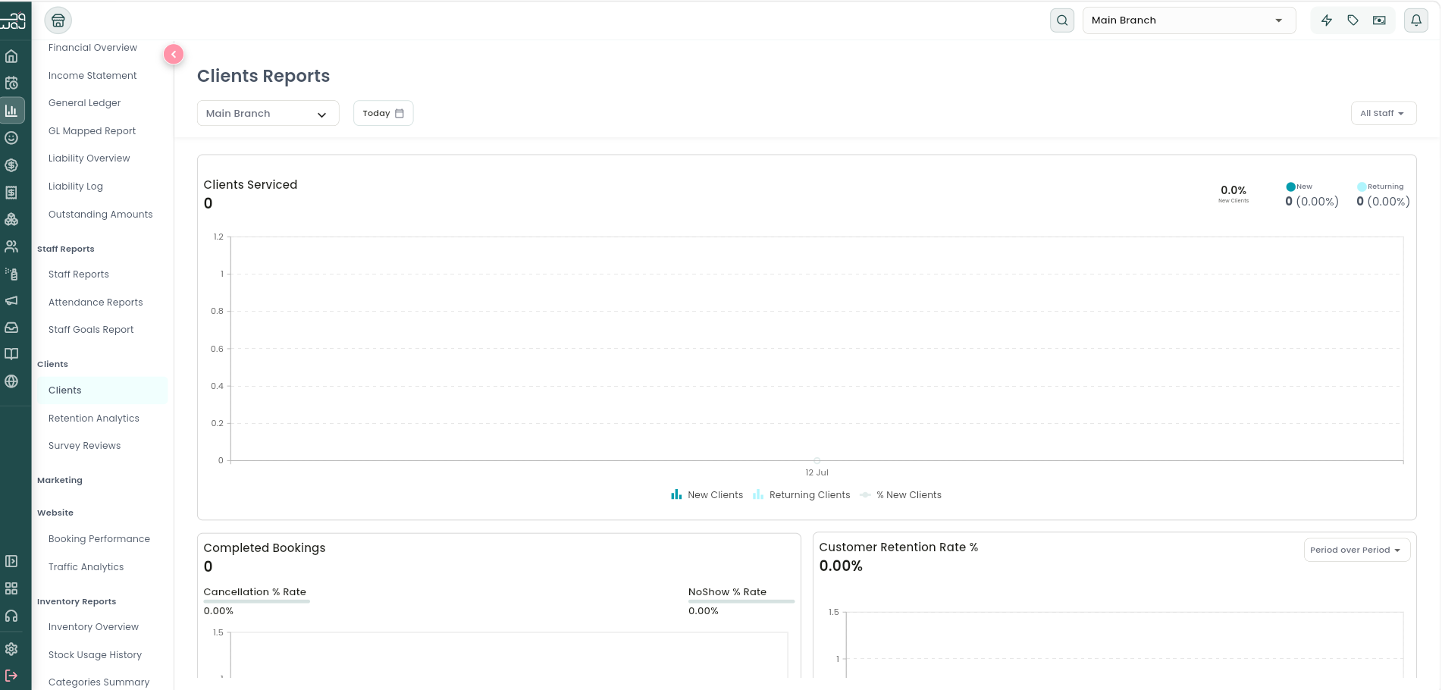Click the storefront icon in the header
The width and height of the screenshot is (1442, 690).
pos(58,20)
